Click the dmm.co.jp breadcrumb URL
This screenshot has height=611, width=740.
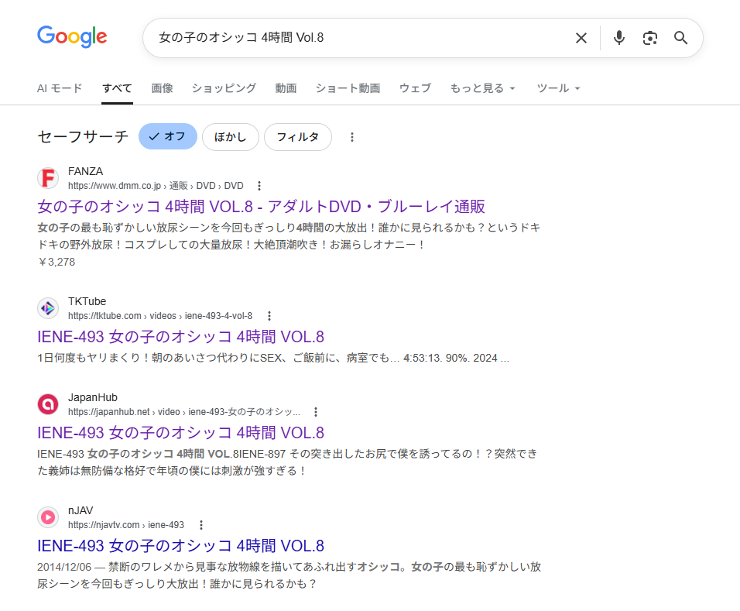click(156, 186)
